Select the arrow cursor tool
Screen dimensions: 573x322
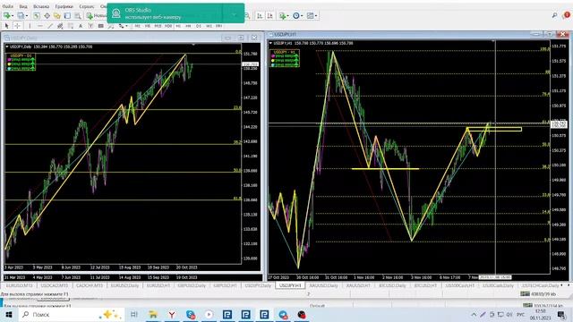pyautogui.click(x=6, y=26)
